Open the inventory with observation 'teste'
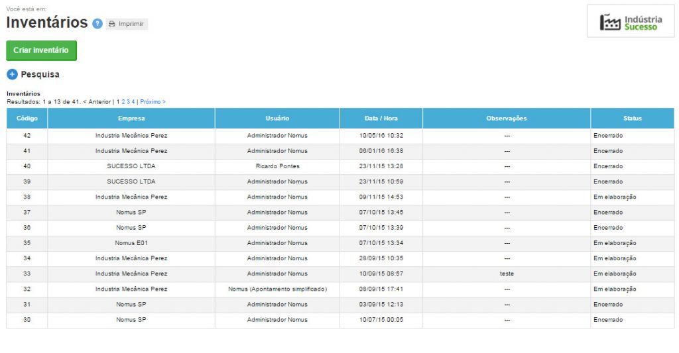The height and width of the screenshot is (353, 679). [x=507, y=274]
